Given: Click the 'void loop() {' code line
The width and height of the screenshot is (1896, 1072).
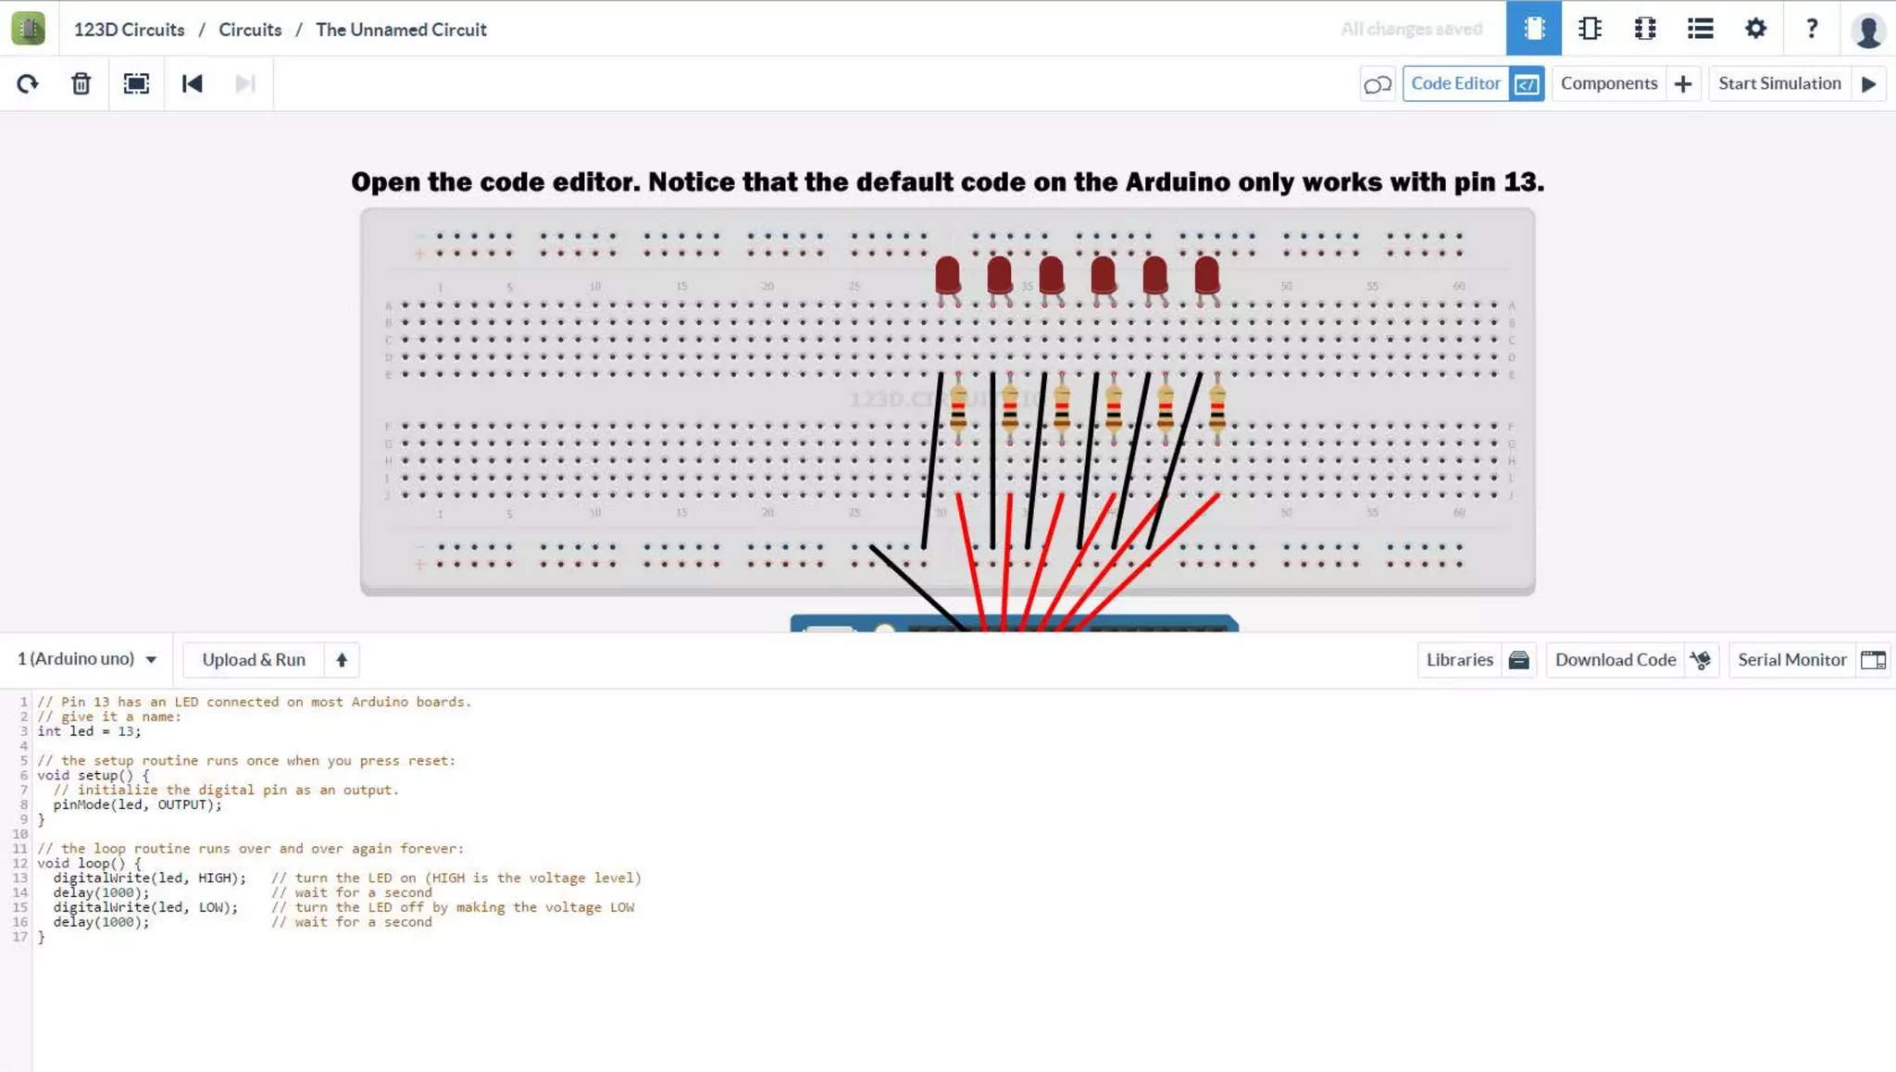Looking at the screenshot, I should 90,863.
